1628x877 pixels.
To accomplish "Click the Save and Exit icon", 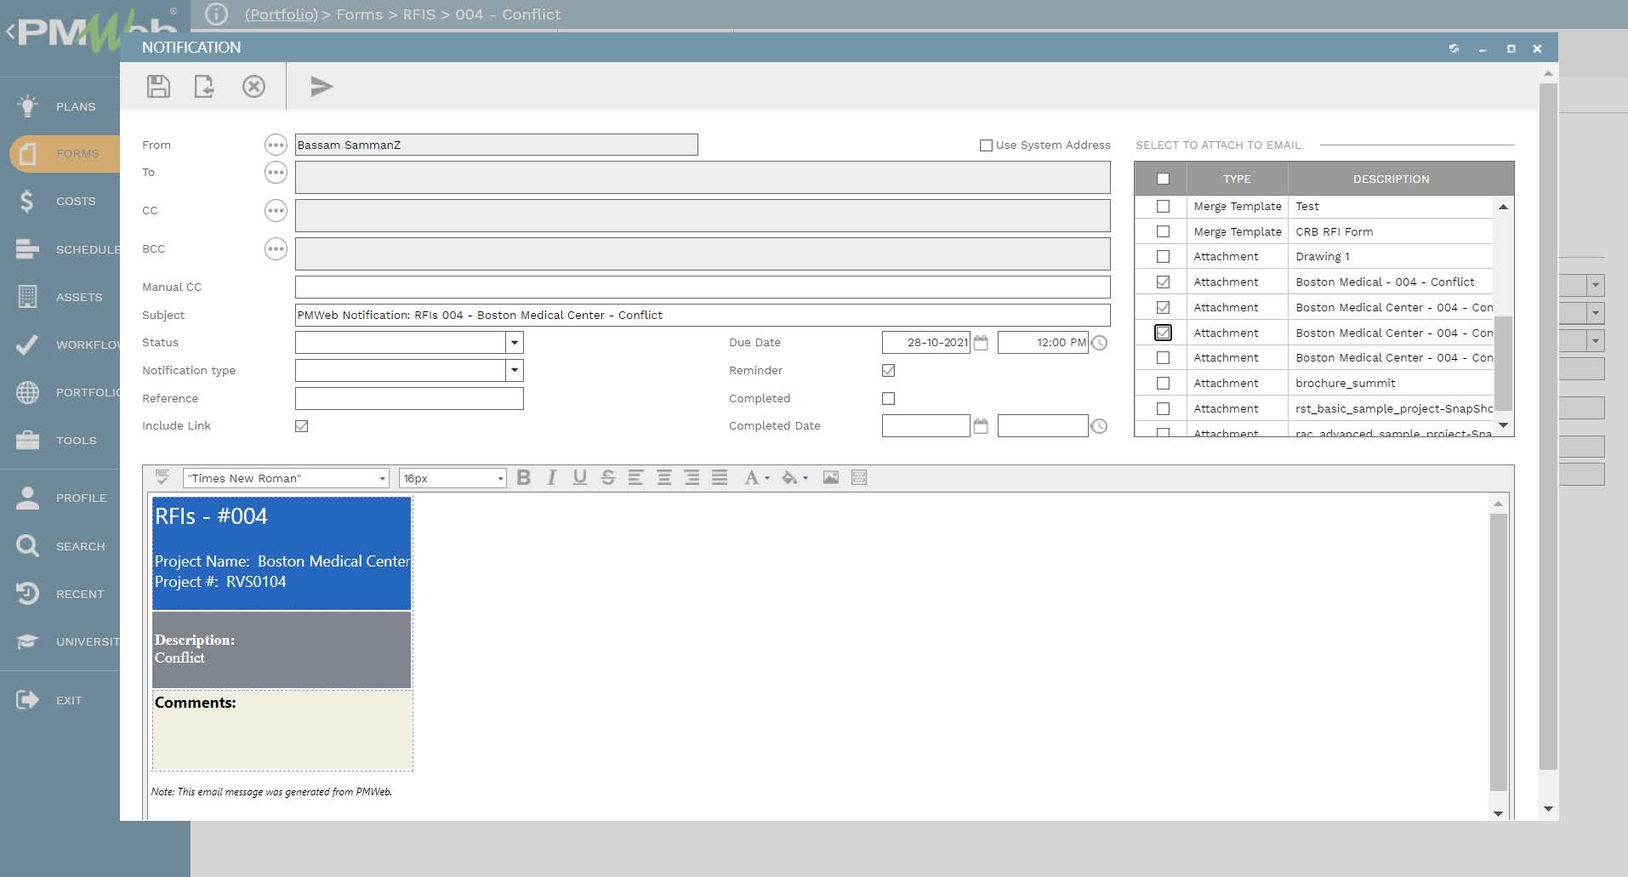I will (204, 86).
